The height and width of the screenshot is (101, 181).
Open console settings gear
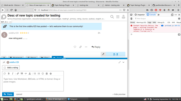tap(179, 19)
